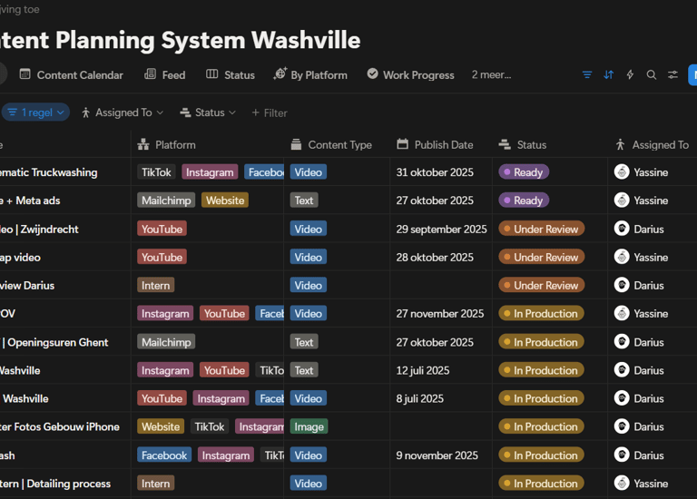This screenshot has height=499, width=697.
Task: Click date '8 juli 2025'
Action: 420,398
